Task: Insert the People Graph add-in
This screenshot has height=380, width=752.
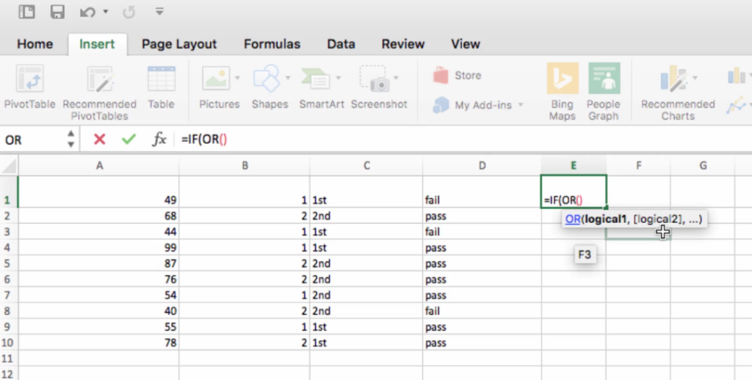Action: (x=604, y=91)
